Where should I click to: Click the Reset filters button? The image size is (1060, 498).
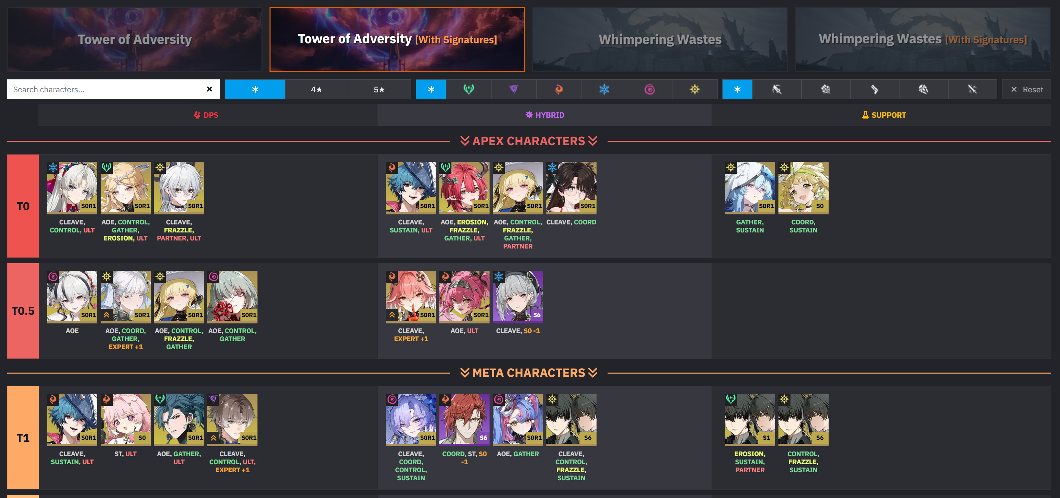pos(1026,89)
